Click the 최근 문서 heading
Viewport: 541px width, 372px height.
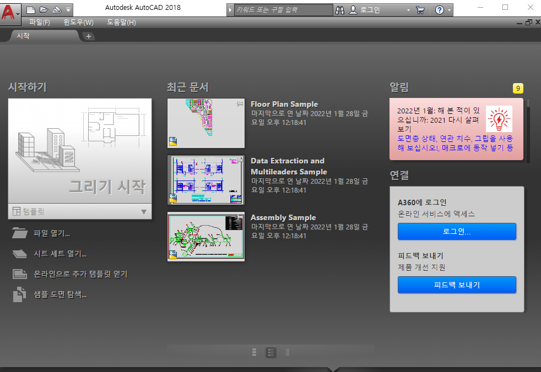click(x=188, y=87)
